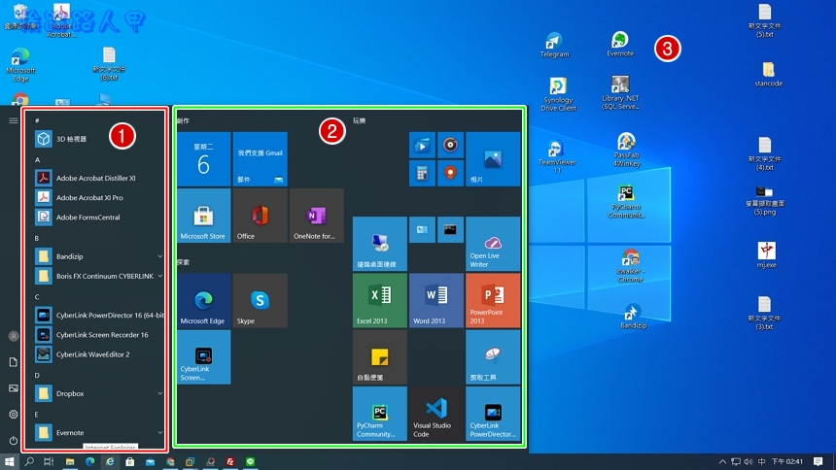Open CyberLink PowerDirector 16 in app list

tap(99, 315)
